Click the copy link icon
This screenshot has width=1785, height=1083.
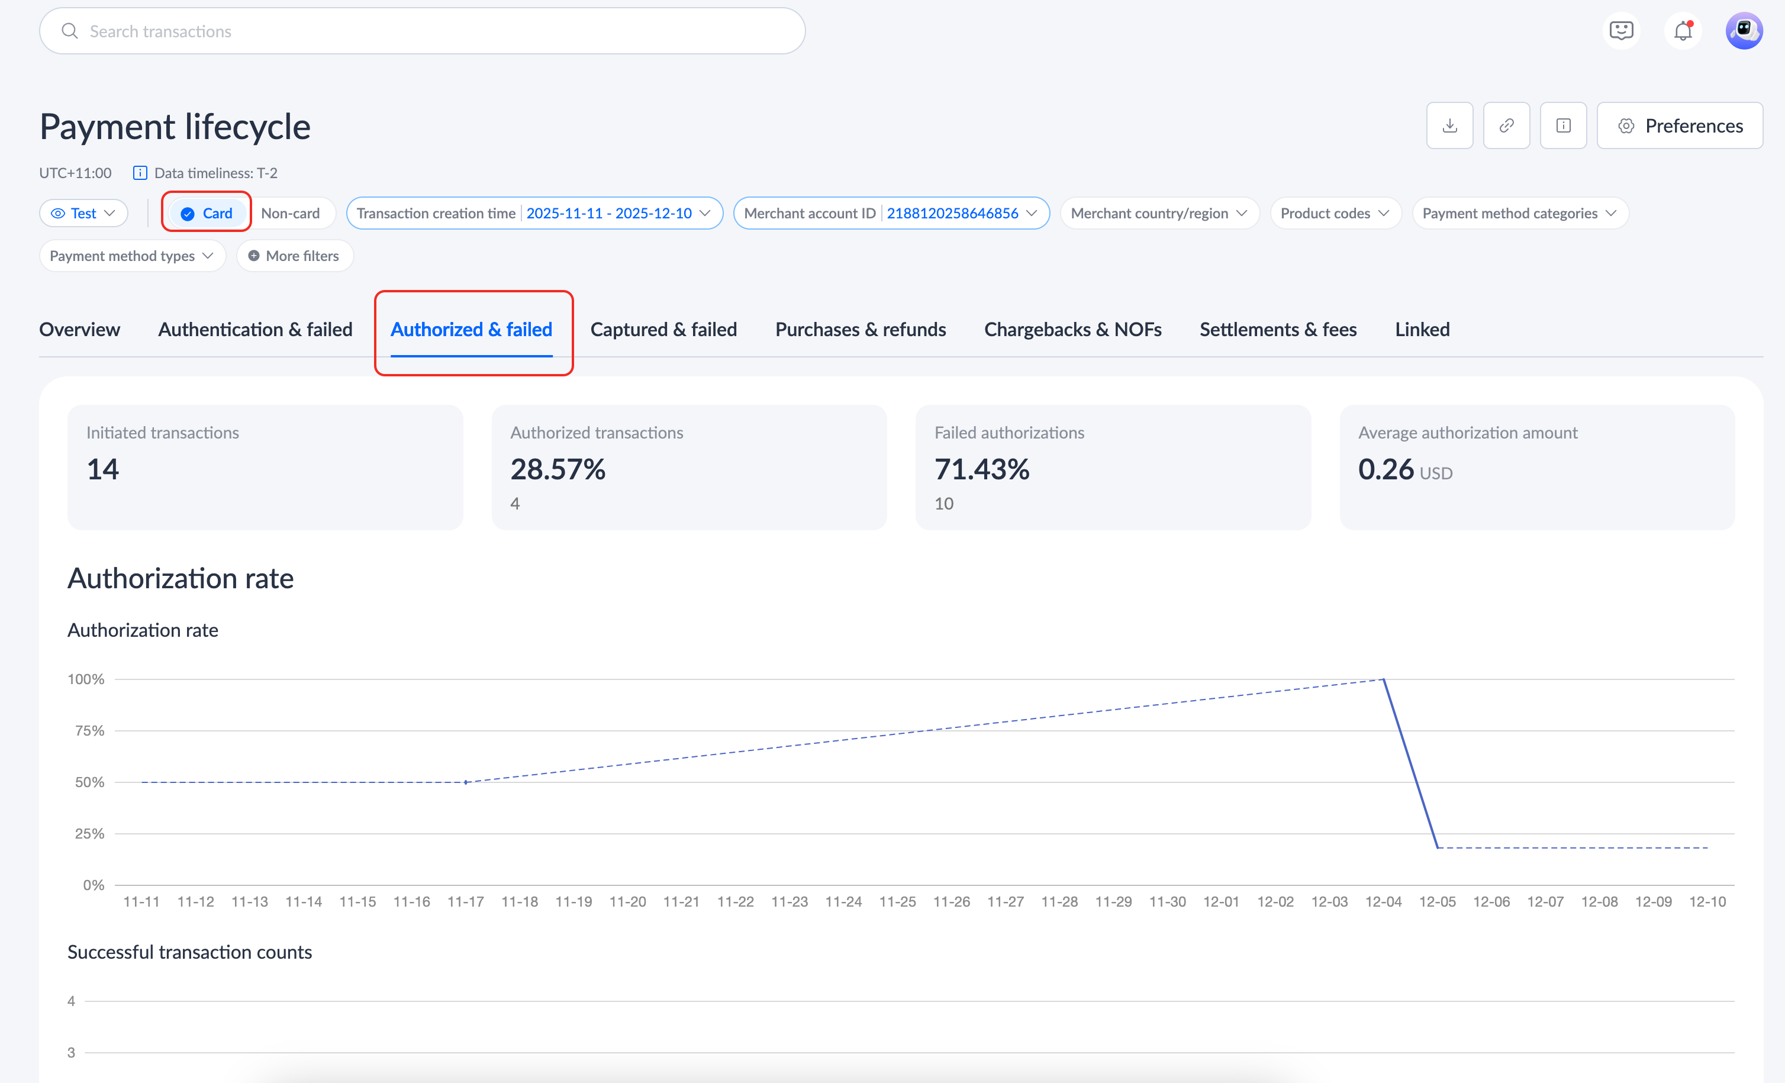tap(1506, 126)
